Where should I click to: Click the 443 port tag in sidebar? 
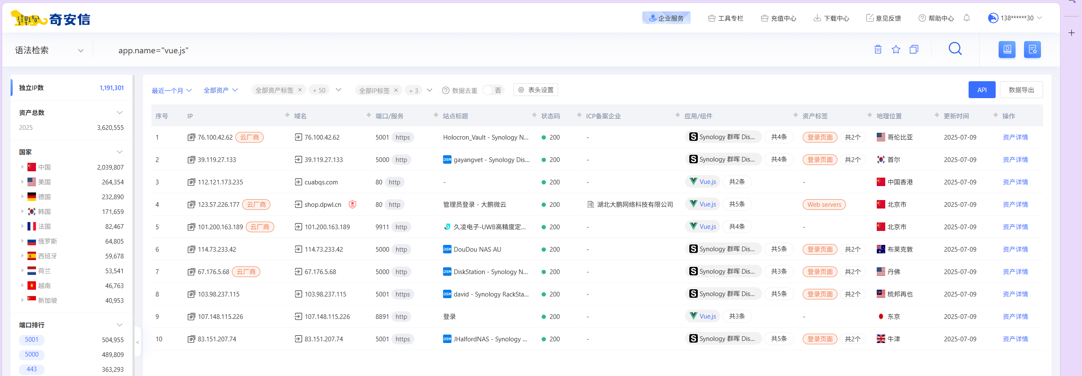(31, 369)
